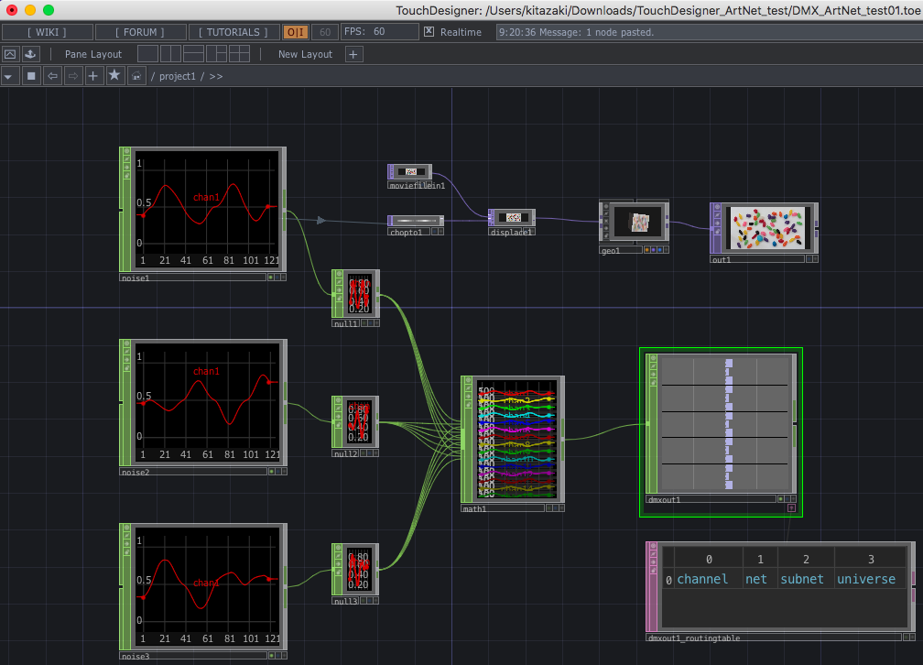Screen dimensions: 923x665
Task: Open the dropdown arrow at far left of toolbar
Action: click(9, 76)
